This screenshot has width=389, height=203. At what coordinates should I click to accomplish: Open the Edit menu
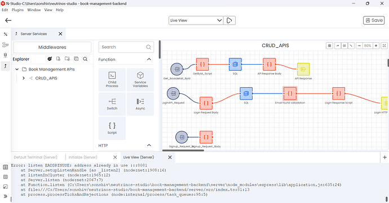click(5, 10)
